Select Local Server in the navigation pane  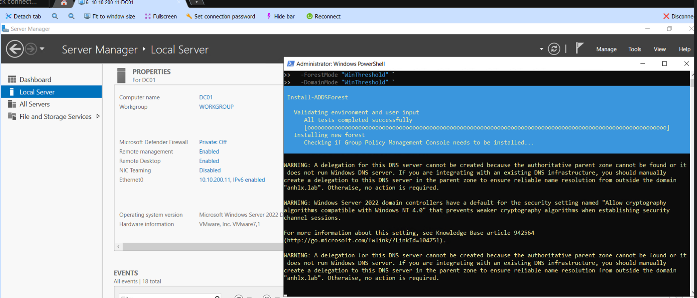click(x=51, y=92)
